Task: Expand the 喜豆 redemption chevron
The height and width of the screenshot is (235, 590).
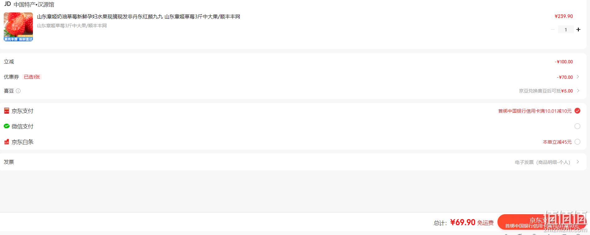Action: click(x=578, y=91)
